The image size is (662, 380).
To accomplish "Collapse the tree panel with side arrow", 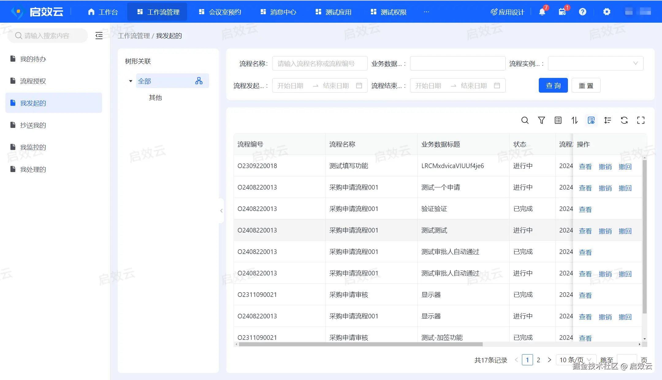I will (221, 211).
